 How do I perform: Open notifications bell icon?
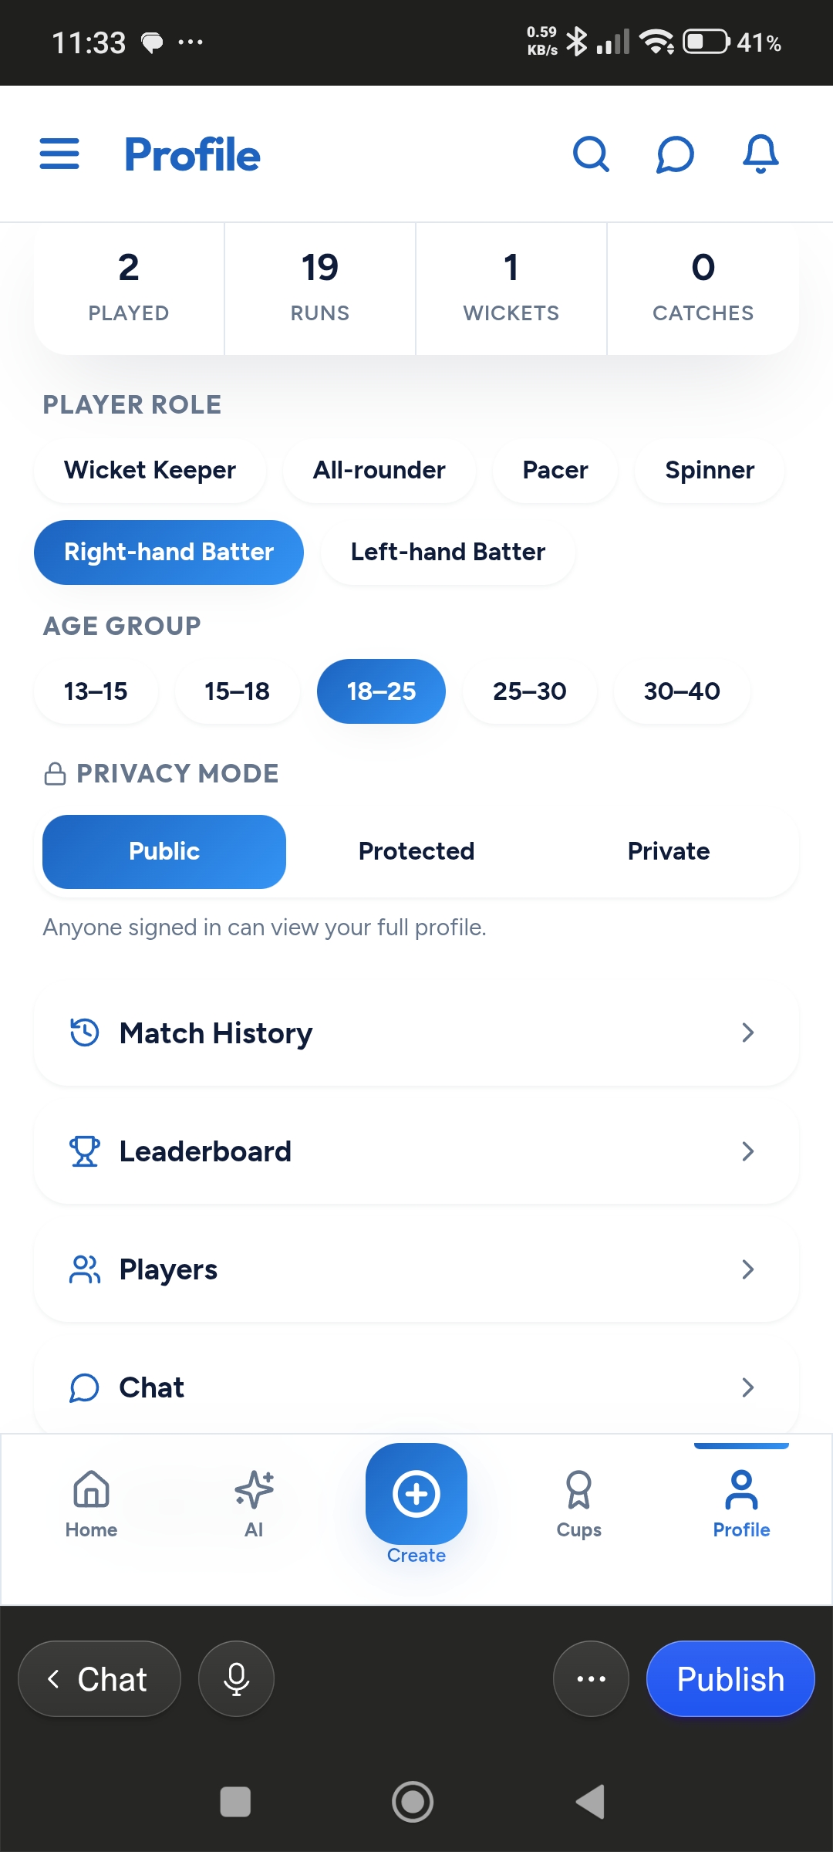(760, 154)
